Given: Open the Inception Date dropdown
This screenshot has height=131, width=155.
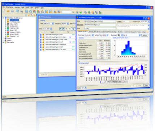Looking at the screenshot, I should click(x=148, y=22).
